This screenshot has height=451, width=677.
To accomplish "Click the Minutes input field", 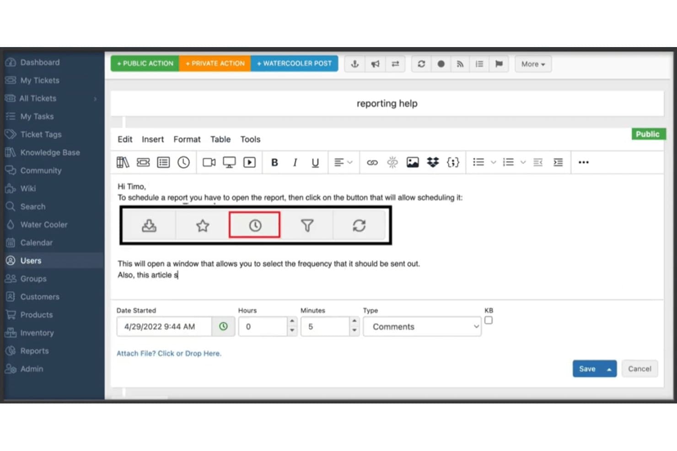I will (x=325, y=327).
